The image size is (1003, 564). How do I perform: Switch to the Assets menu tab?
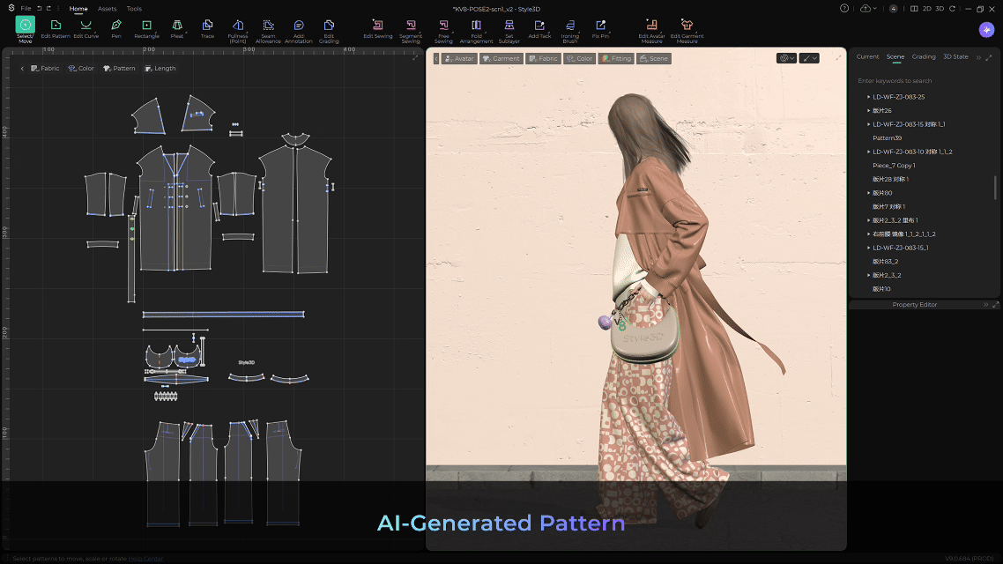point(107,9)
